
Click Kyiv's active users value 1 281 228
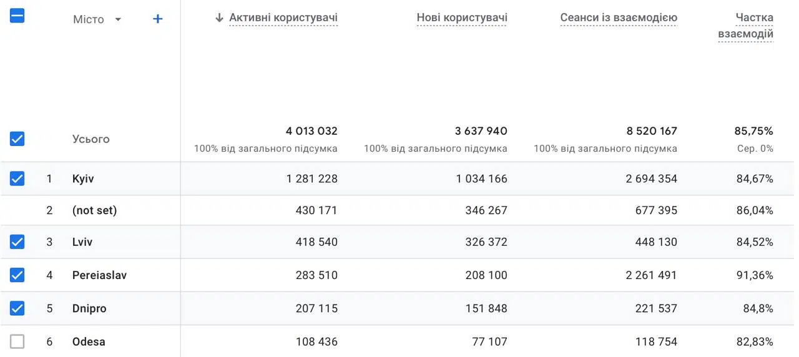click(311, 179)
